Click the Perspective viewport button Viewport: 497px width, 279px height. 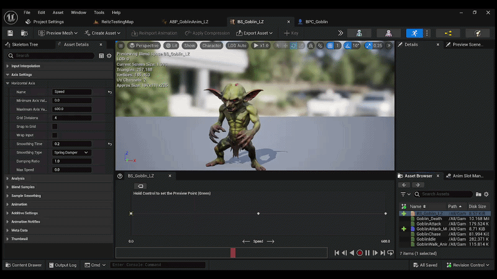tap(144, 45)
